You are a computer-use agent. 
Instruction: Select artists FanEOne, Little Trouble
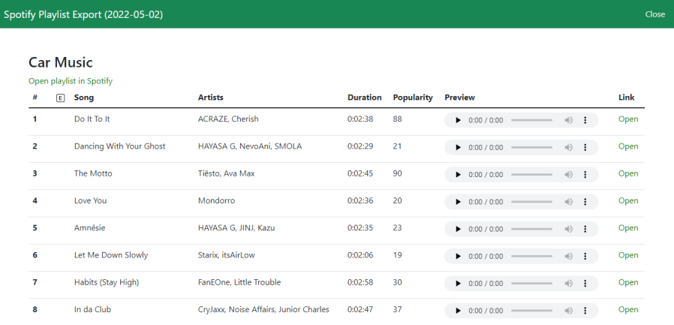pos(239,282)
